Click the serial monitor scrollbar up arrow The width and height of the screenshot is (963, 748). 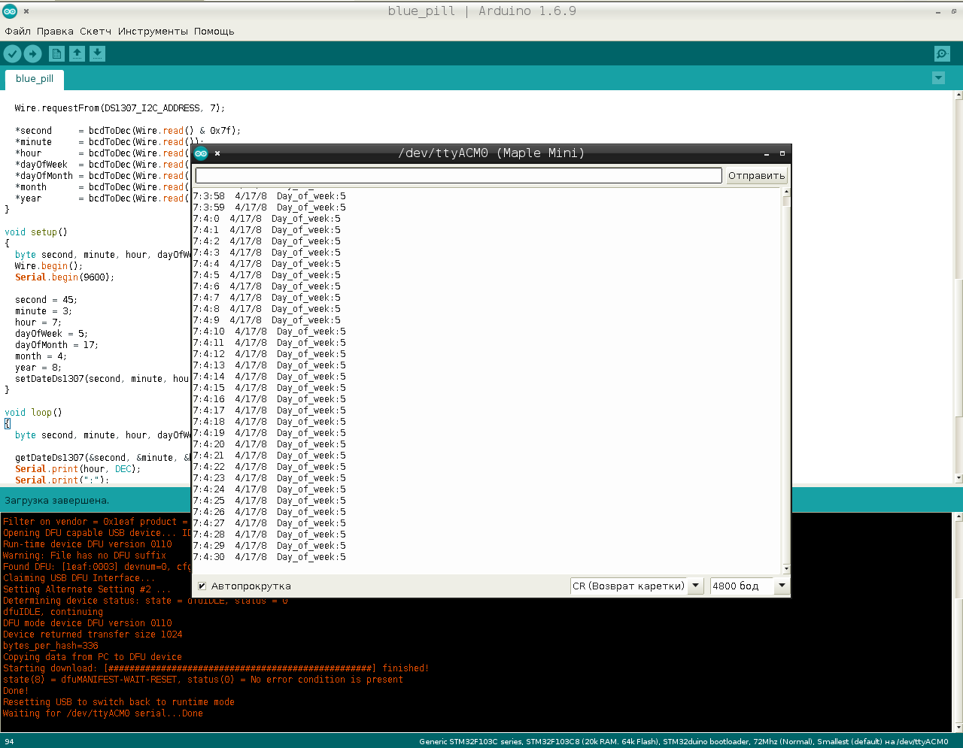pyautogui.click(x=786, y=192)
